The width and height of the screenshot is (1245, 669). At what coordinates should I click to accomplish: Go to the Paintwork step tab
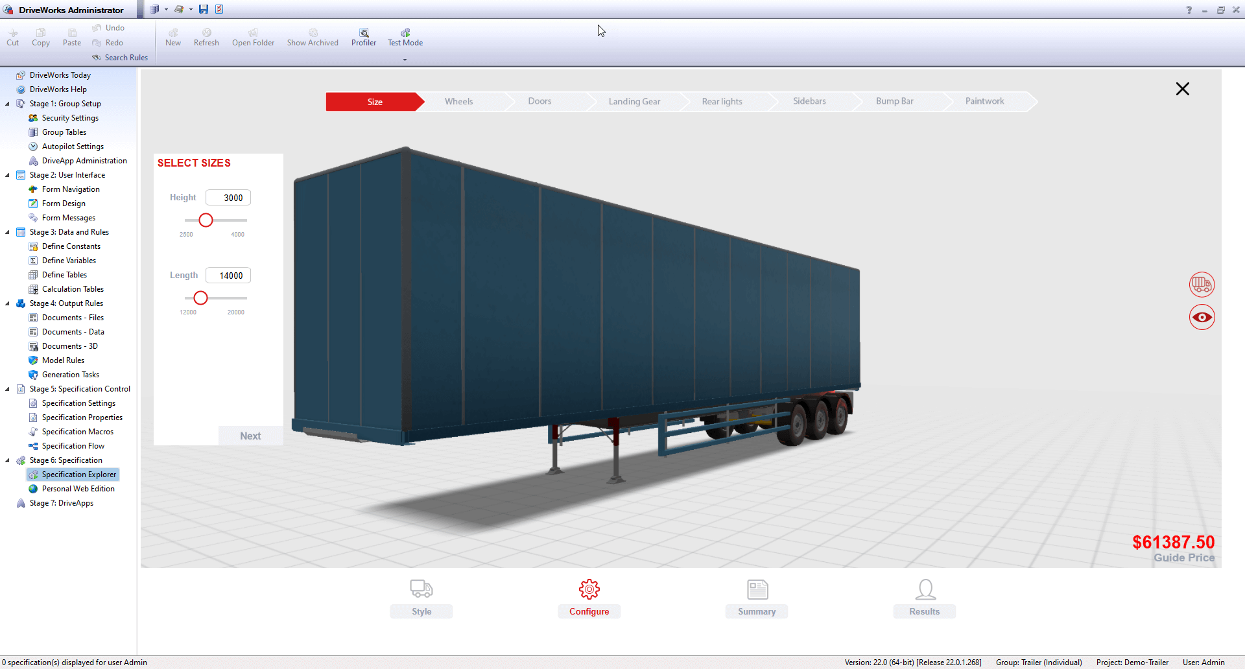[x=984, y=102]
